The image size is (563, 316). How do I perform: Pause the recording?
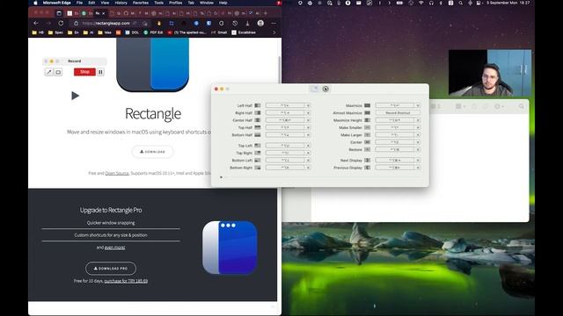click(x=100, y=72)
